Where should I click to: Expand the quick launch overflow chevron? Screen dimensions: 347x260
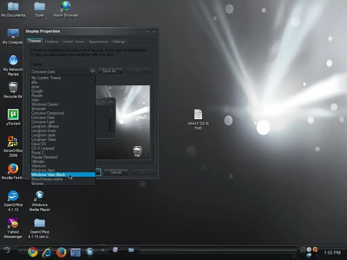click(x=103, y=250)
